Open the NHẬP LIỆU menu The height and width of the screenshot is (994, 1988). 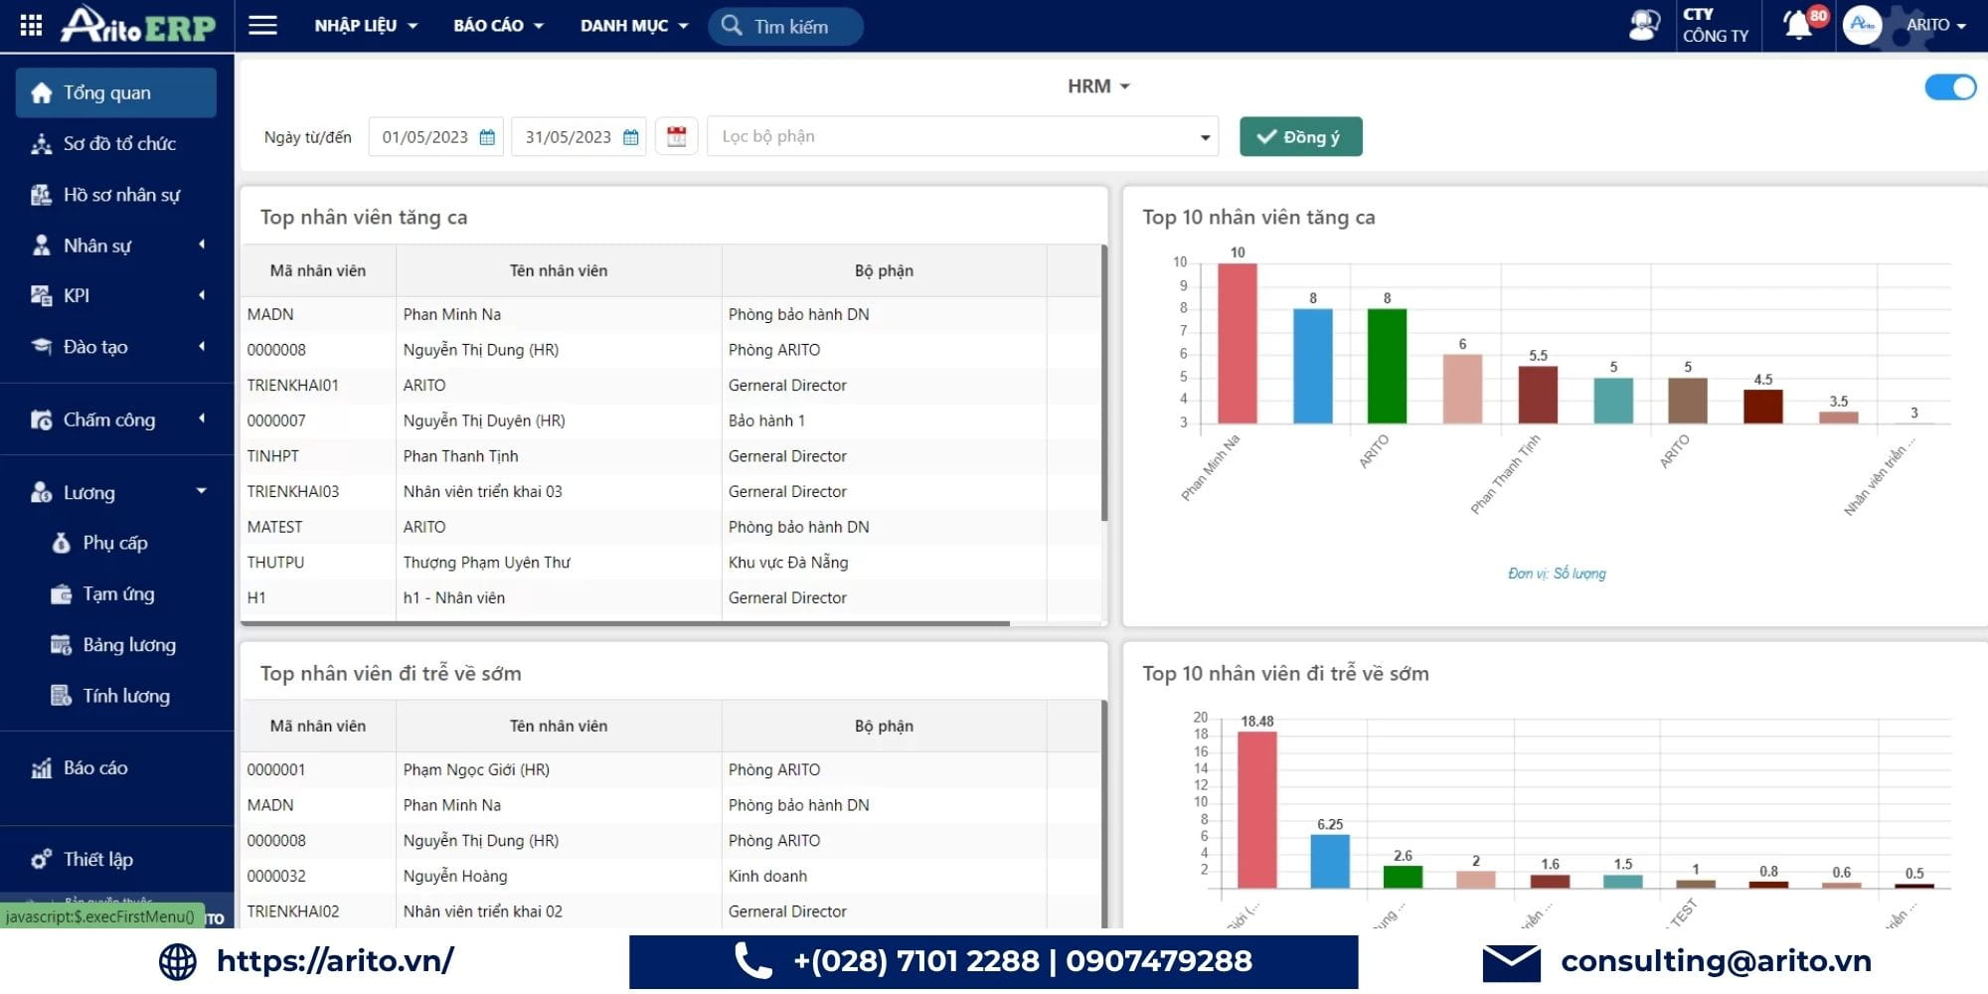[x=366, y=26]
